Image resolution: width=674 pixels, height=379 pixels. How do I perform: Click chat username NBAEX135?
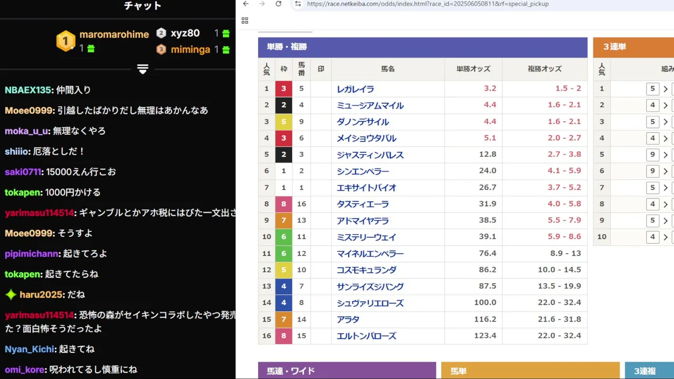[x=27, y=90]
